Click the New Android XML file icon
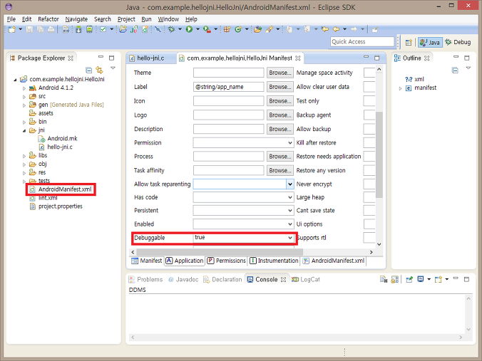 145,29
